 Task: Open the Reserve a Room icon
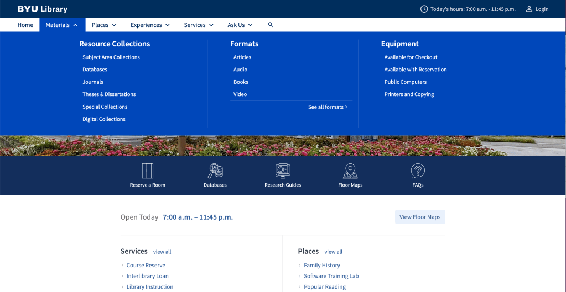coord(147,171)
